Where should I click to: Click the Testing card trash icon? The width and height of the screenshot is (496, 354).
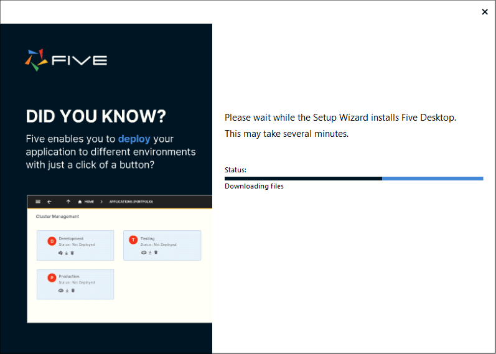pos(156,253)
